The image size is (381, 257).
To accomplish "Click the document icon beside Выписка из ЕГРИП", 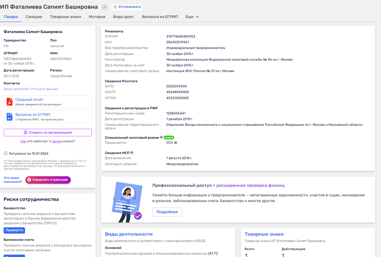I will point(9,117).
